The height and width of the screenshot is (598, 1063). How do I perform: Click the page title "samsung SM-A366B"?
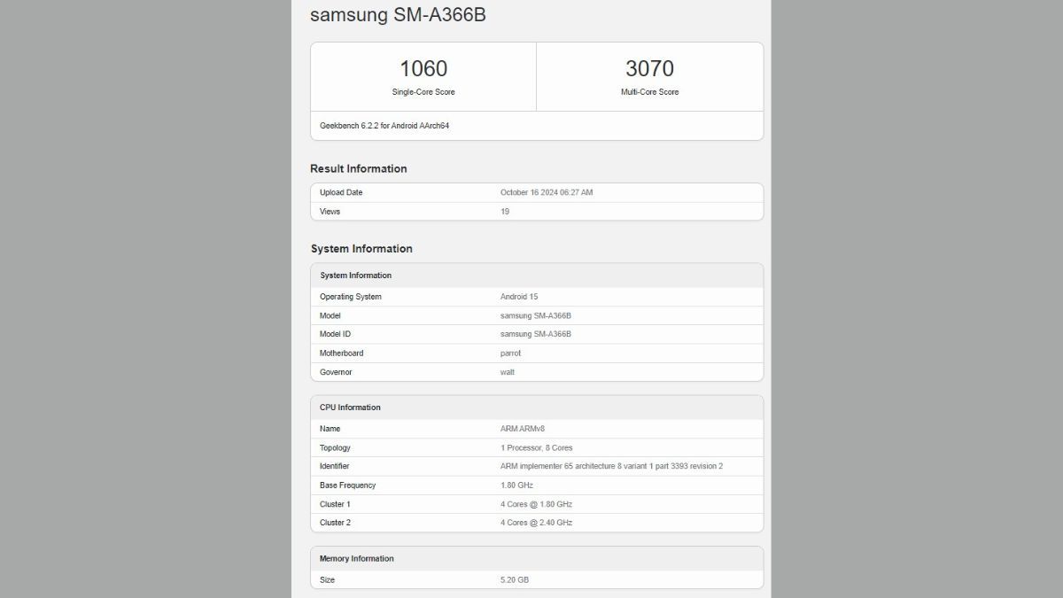pos(398,15)
